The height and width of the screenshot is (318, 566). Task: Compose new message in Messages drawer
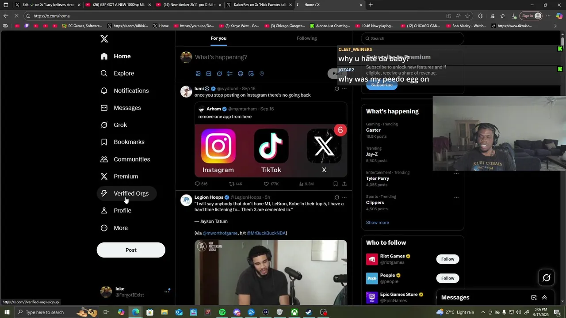click(534, 298)
